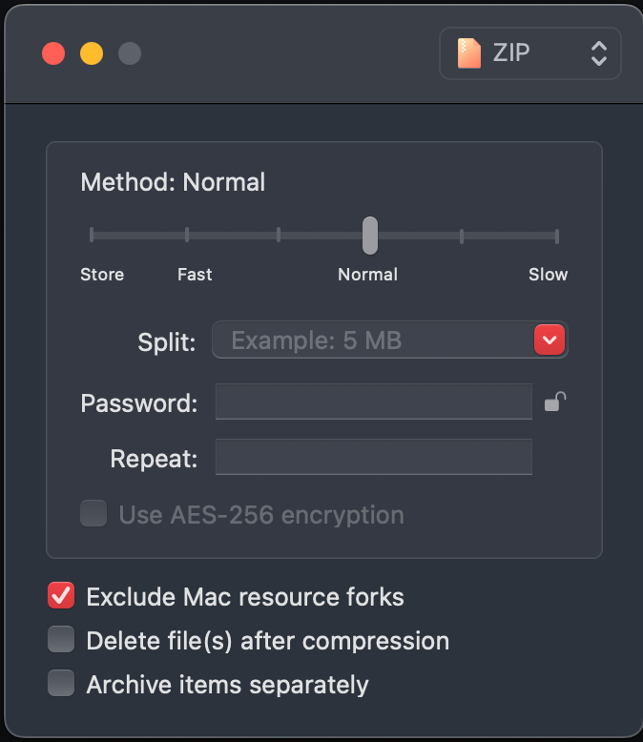Image resolution: width=643 pixels, height=742 pixels.
Task: Click the Method: Normal label
Action: [173, 182]
